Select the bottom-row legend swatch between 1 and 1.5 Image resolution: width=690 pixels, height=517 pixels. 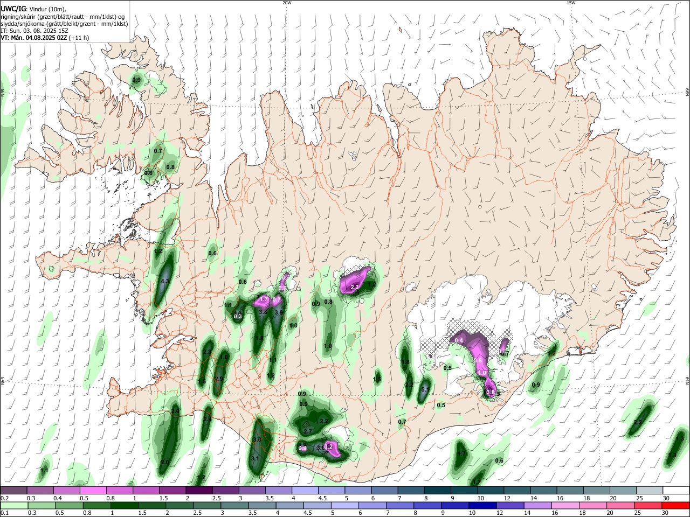click(x=124, y=505)
